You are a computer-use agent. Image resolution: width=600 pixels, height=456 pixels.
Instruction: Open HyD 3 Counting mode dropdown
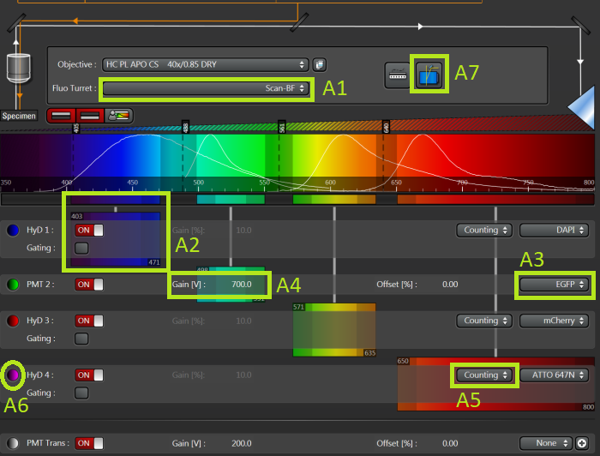(x=484, y=321)
